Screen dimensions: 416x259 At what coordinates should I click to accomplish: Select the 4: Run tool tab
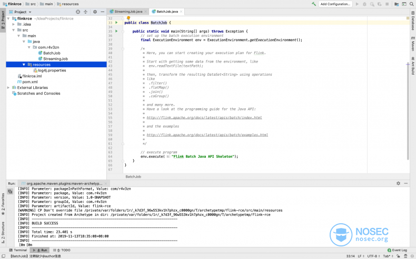pos(41,250)
